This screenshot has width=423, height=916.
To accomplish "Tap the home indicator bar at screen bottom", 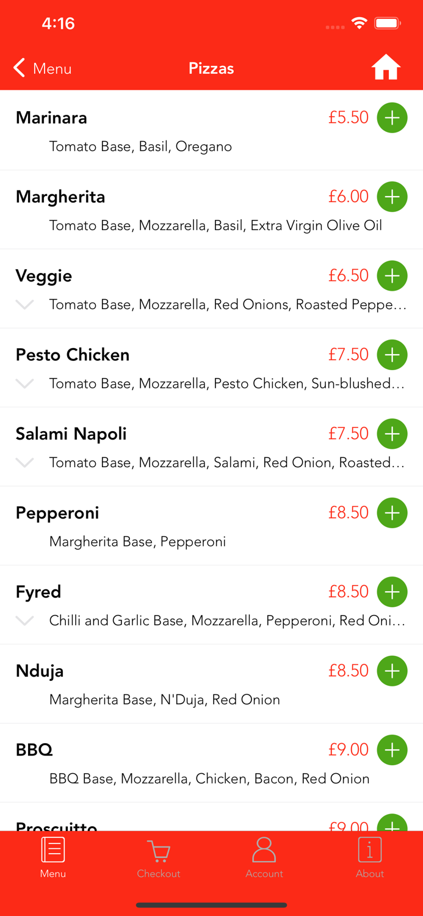I will point(211,905).
